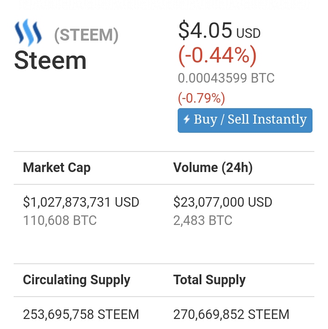This screenshot has height=329, width=328.
Task: Click the lightning bolt icon on the buy button
Action: (186, 120)
